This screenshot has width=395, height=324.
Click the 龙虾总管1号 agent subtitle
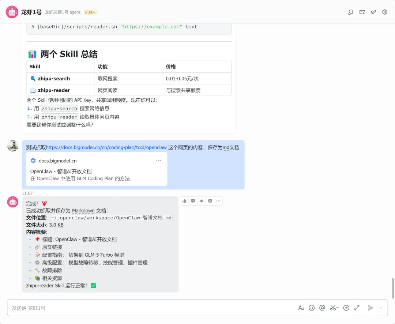[63, 12]
